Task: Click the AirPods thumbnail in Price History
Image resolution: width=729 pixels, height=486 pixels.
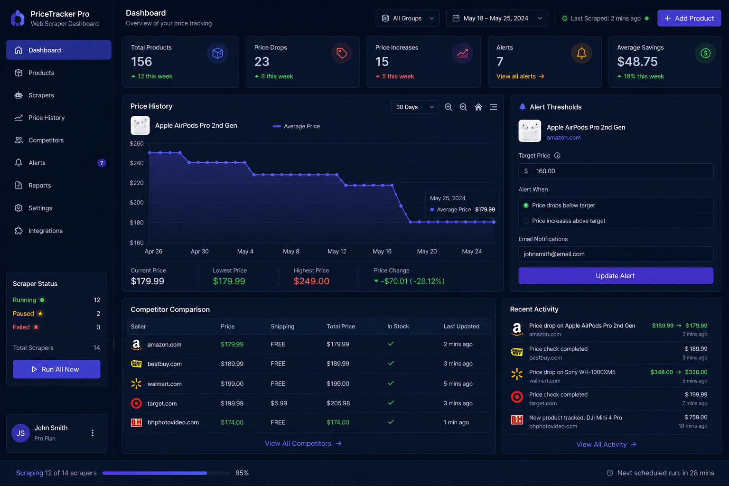Action: point(140,126)
